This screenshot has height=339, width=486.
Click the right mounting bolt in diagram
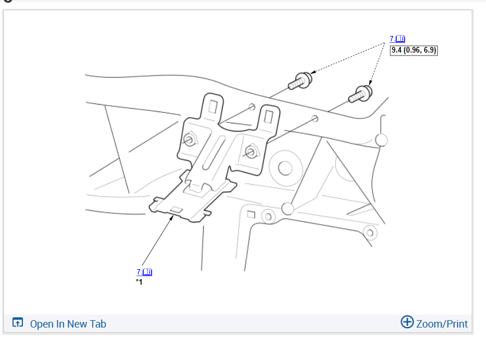pos(360,94)
